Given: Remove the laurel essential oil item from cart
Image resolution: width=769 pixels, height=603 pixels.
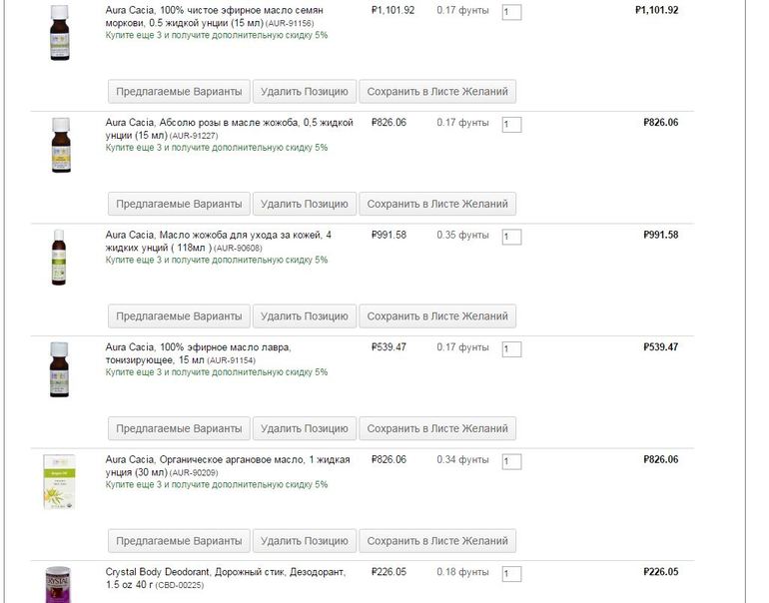Looking at the screenshot, I should [x=304, y=428].
